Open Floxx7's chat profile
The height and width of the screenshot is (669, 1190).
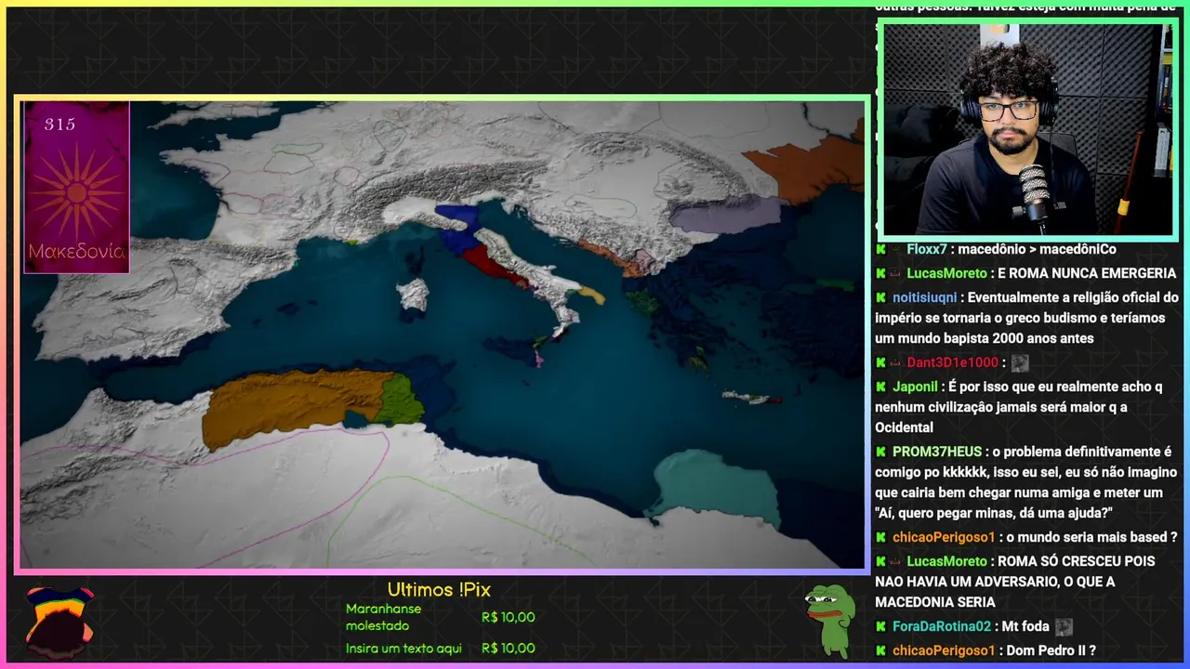tap(927, 249)
